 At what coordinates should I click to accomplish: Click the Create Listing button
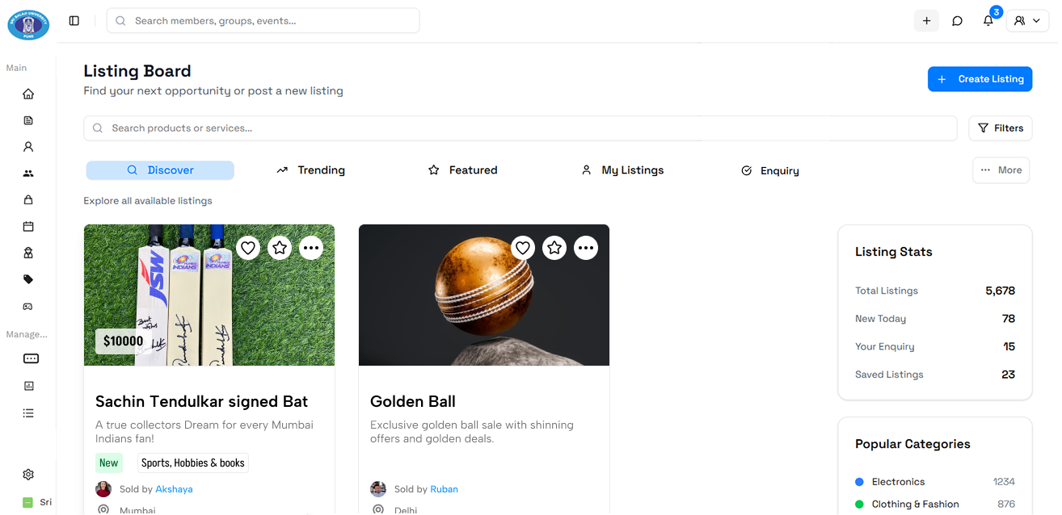coord(980,79)
